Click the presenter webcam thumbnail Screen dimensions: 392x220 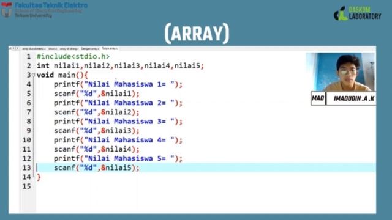pos(340,72)
